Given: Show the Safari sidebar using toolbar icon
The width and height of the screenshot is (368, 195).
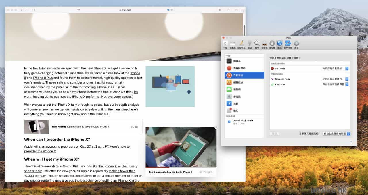Looking at the screenshot, I should [x=33, y=10].
